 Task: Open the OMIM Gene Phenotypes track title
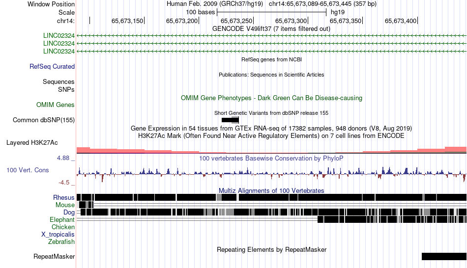pyautogui.click(x=271, y=98)
